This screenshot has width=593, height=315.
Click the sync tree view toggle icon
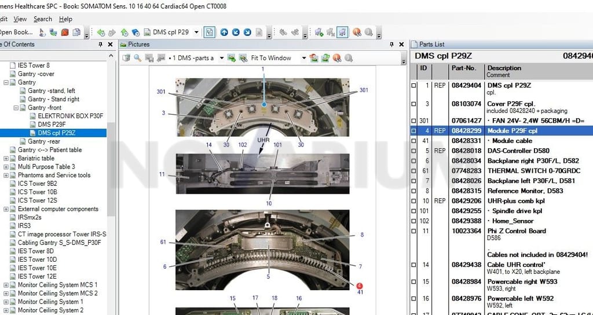(209, 32)
